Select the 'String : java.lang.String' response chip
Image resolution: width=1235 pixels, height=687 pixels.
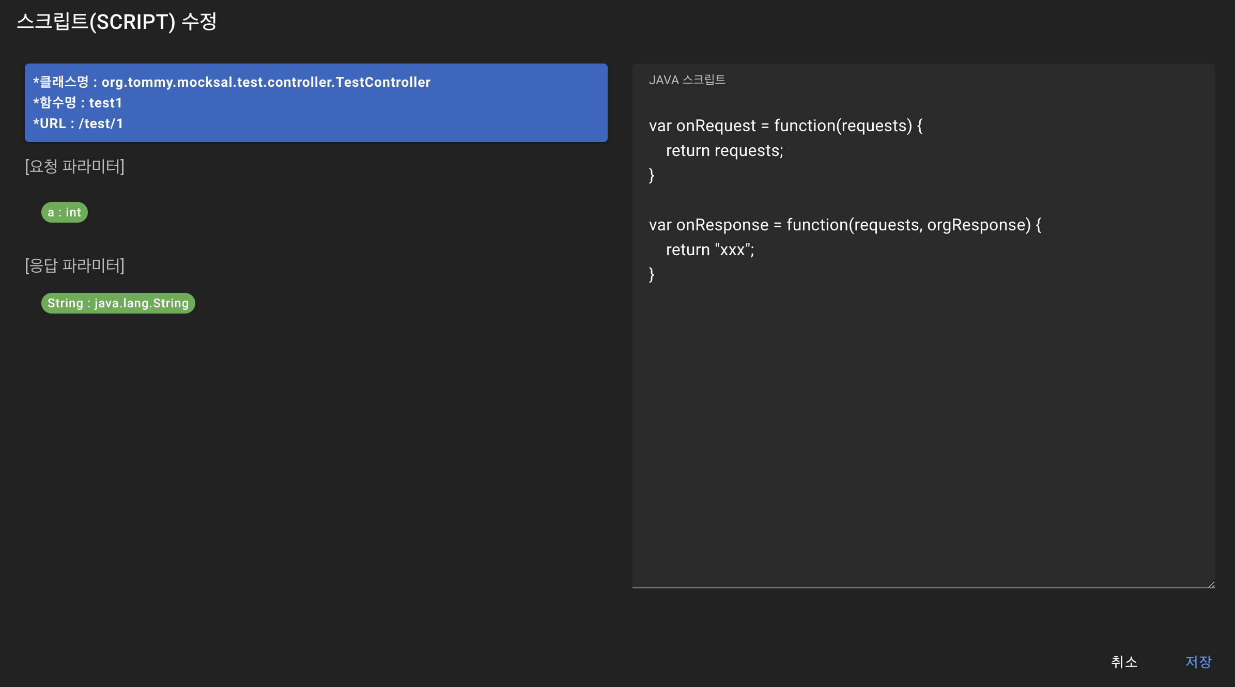118,303
